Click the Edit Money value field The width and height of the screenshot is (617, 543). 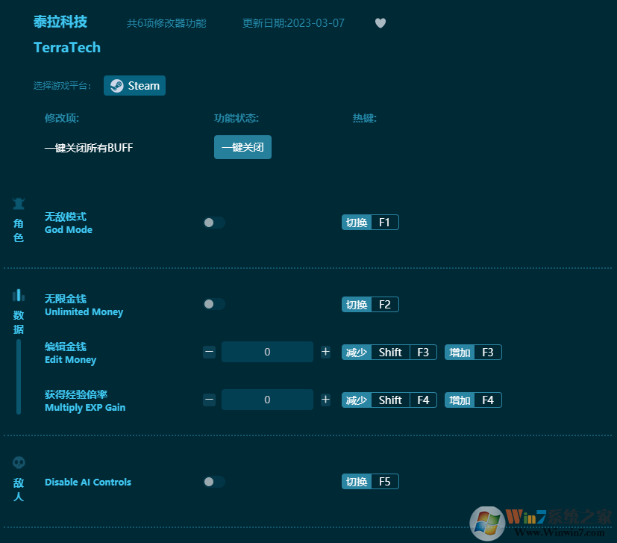(267, 352)
